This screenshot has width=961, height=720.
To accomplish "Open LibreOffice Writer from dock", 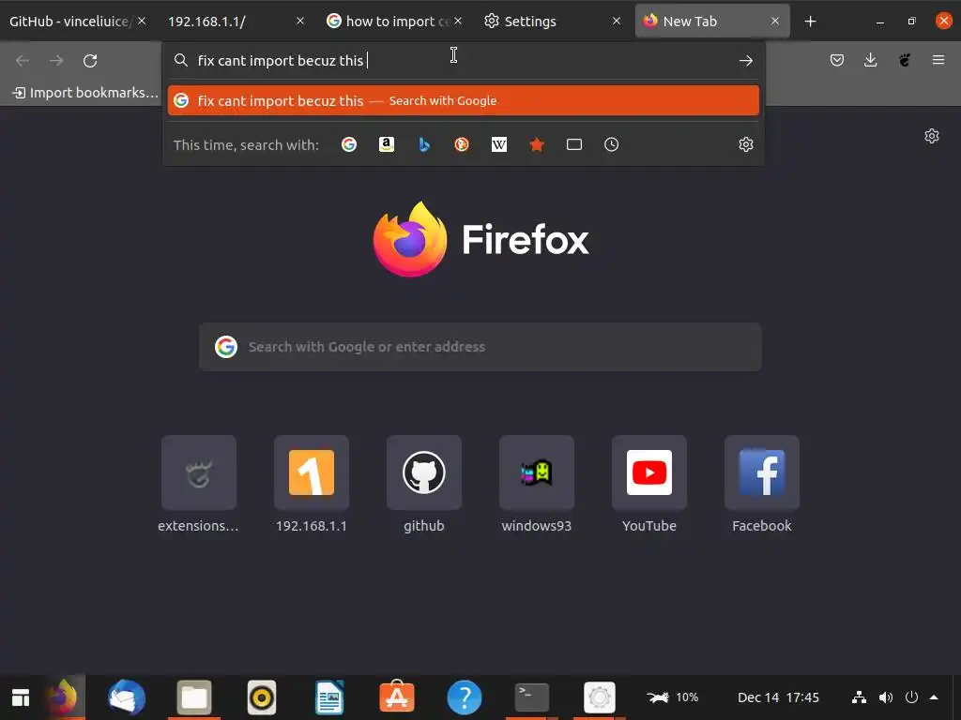I will 329,697.
